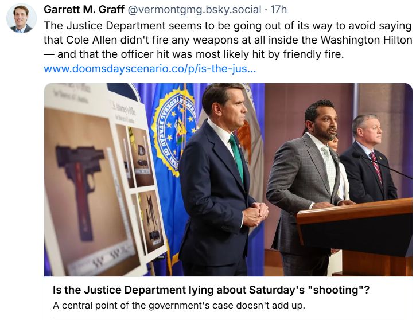420x320 pixels.
Task: Click Garrett M. Graff's profile avatar
Action: (x=21, y=18)
